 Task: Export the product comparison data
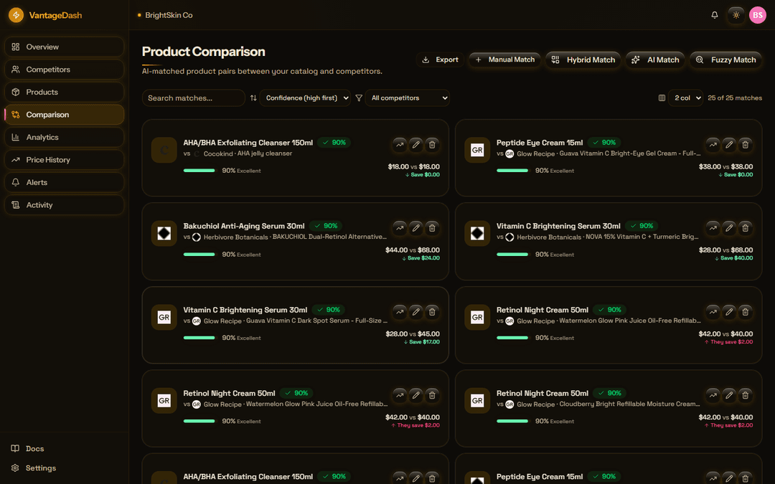[x=439, y=60]
